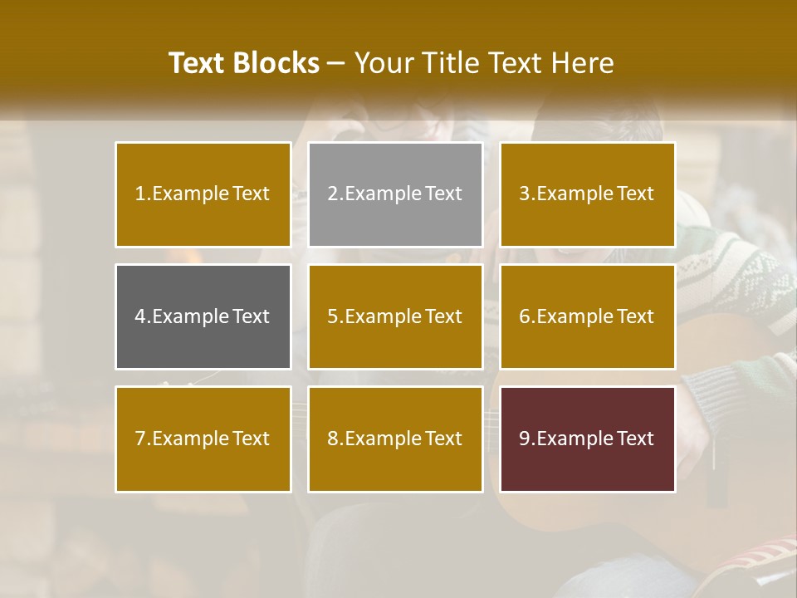The height and width of the screenshot is (598, 797).
Task: Click the light gray 2.Example Text block
Action: [395, 194]
